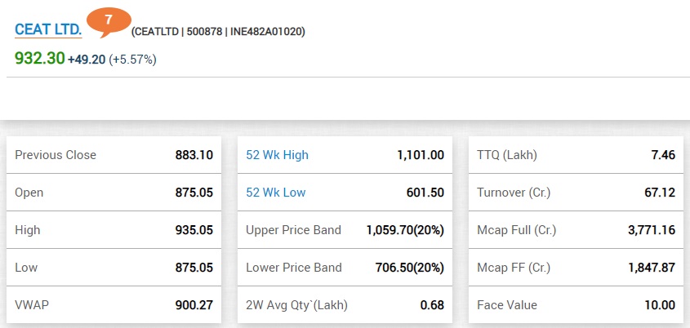Select the Upper Price Band label

coord(293,230)
